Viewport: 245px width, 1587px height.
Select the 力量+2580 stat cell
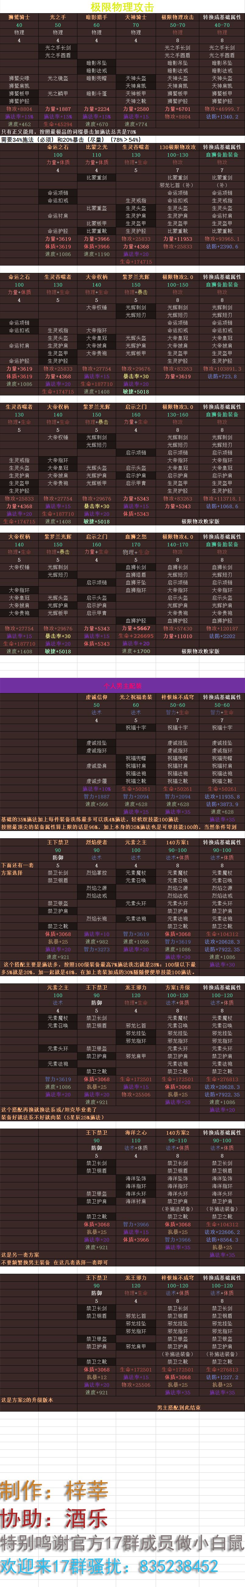[x=136, y=109]
